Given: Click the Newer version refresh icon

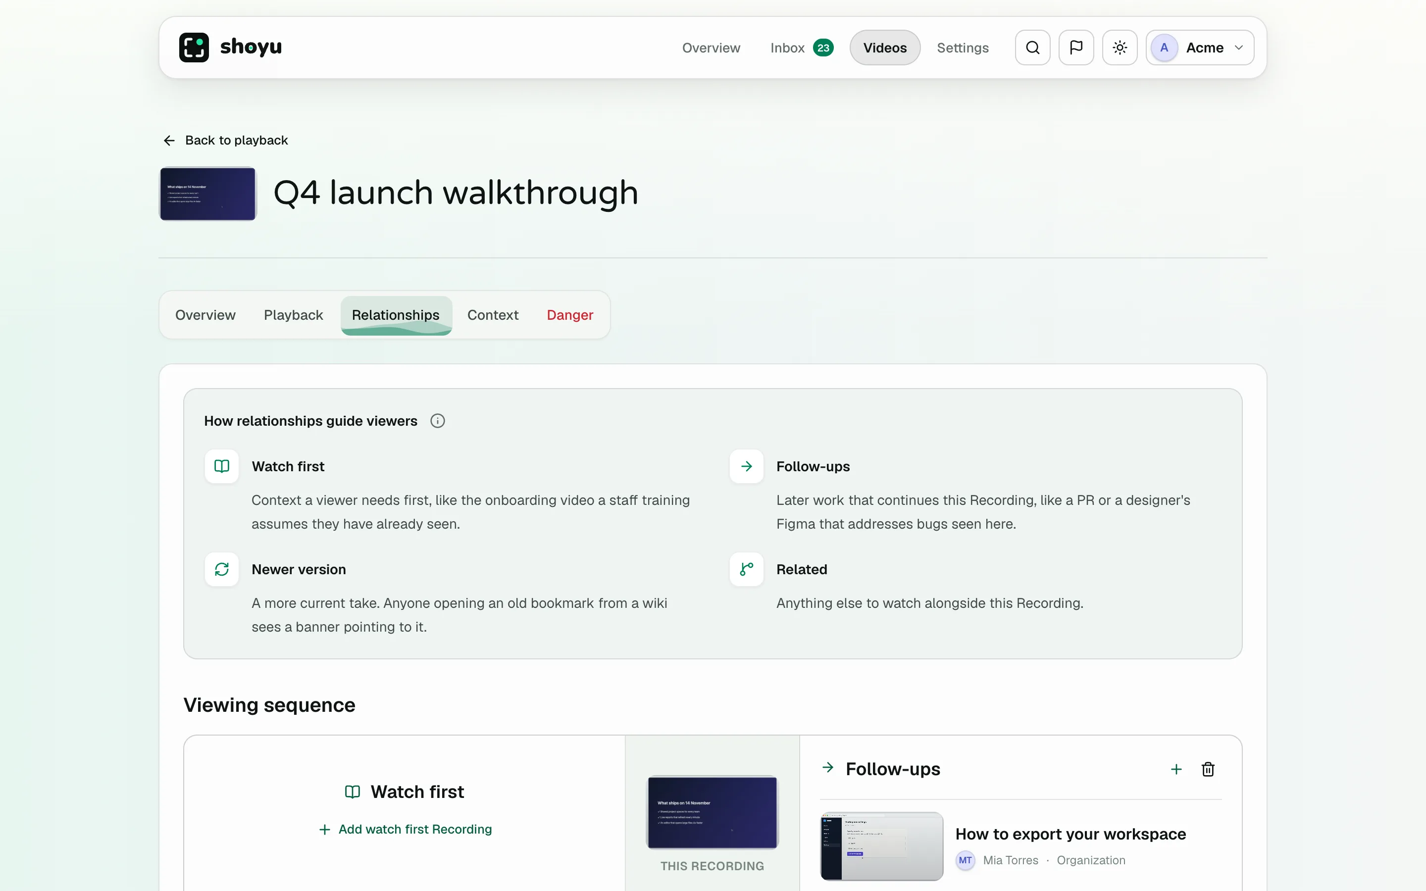Looking at the screenshot, I should [221, 569].
